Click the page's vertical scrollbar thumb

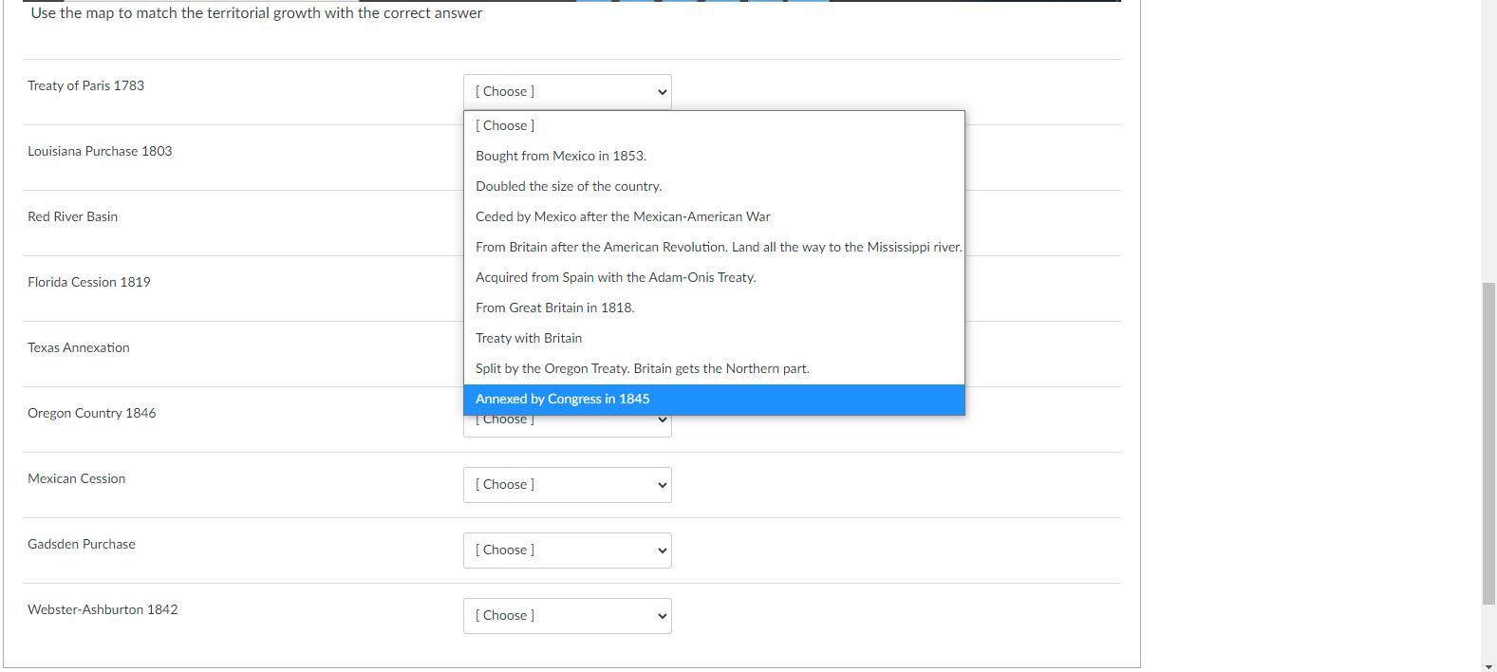[x=1488, y=442]
